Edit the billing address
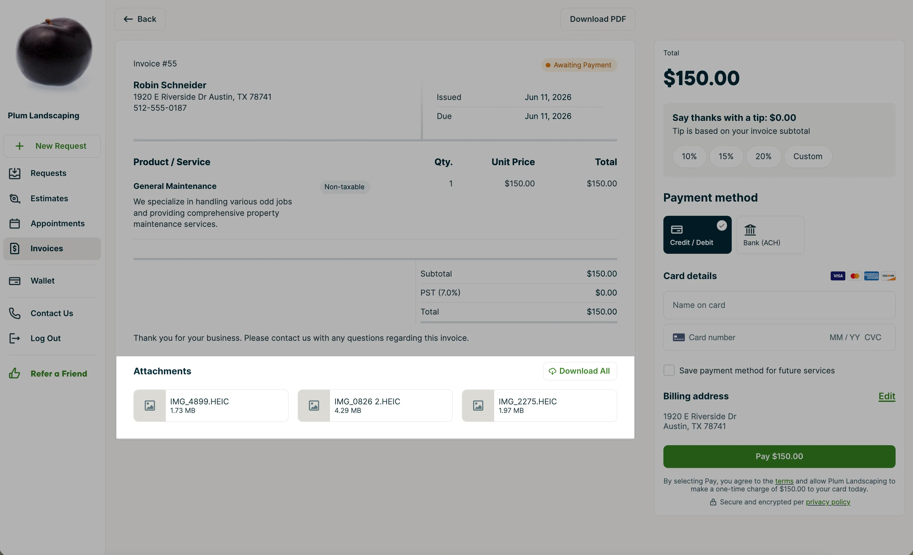This screenshot has height=555, width=913. (887, 396)
